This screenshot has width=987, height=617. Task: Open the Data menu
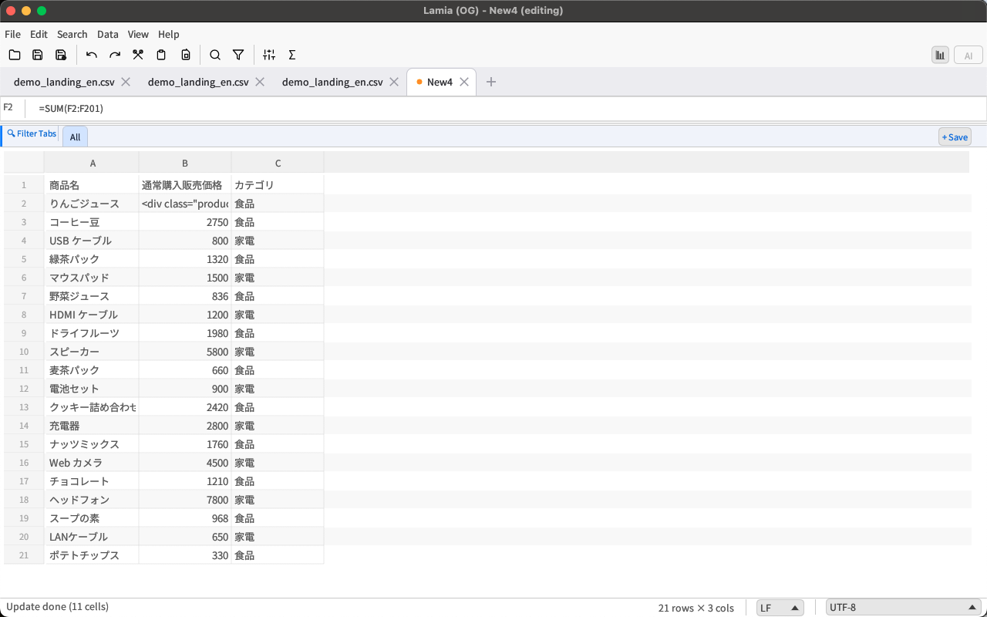click(x=108, y=34)
